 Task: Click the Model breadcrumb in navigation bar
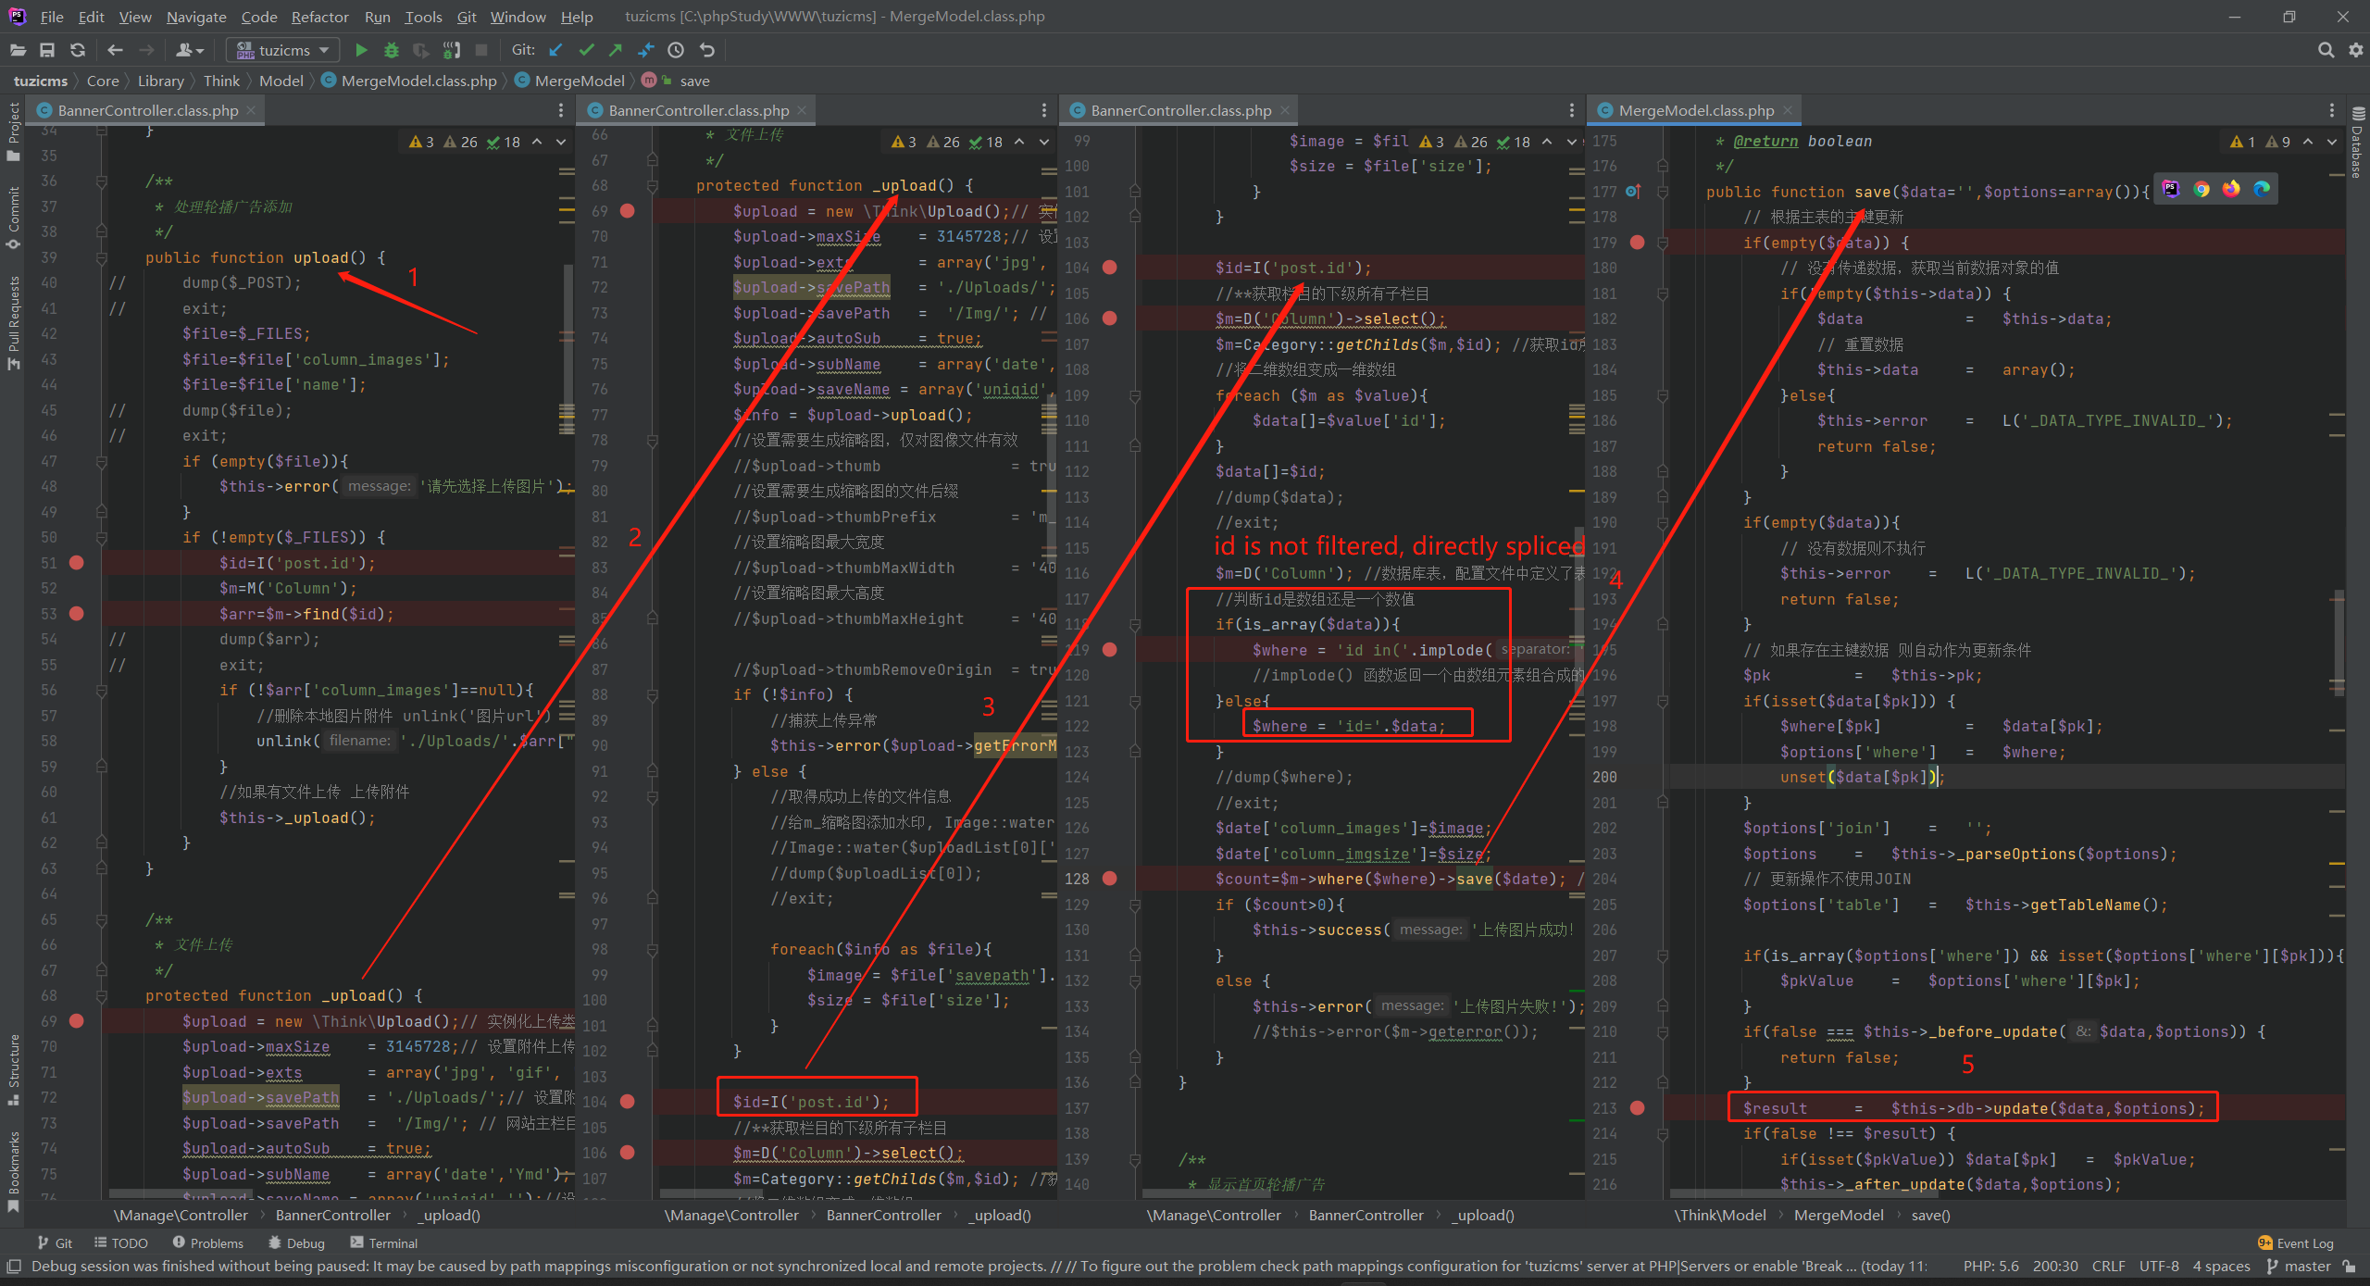(281, 81)
